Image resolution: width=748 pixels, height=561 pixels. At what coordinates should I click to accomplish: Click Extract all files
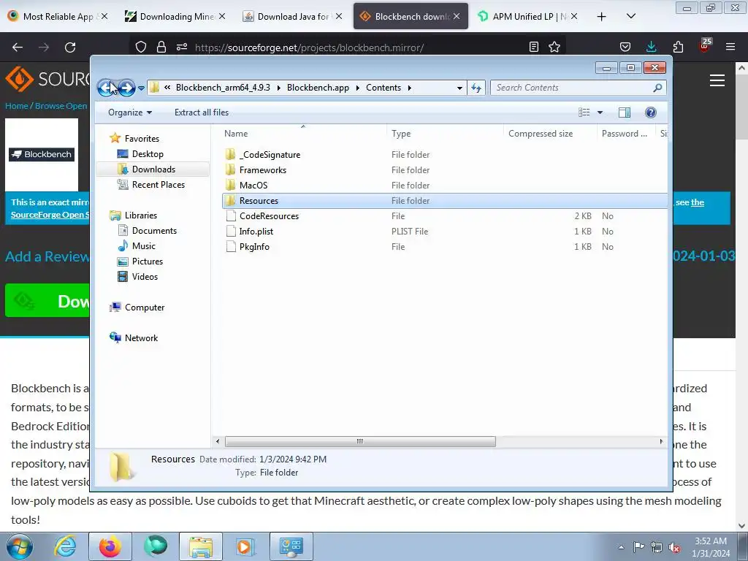(202, 112)
